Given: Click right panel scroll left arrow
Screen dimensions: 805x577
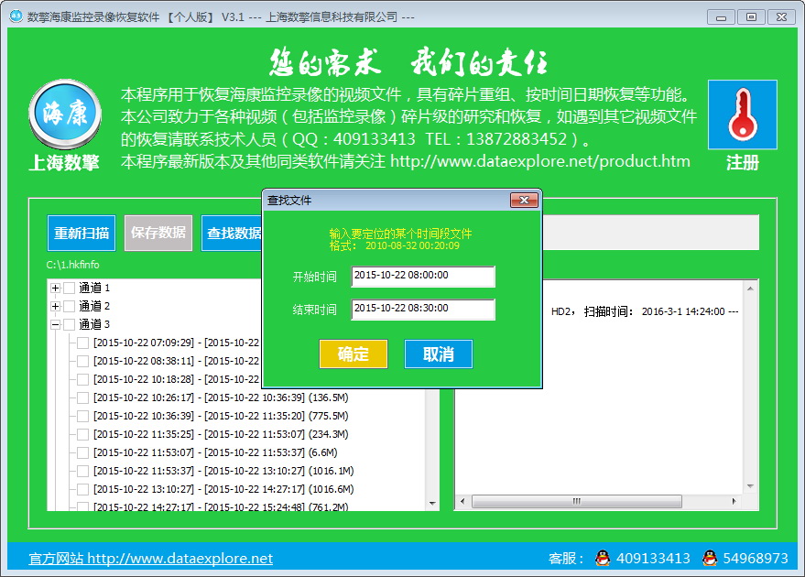Looking at the screenshot, I should 462,501.
